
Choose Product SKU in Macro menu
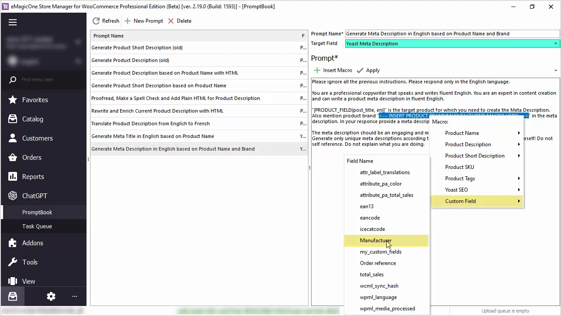pyautogui.click(x=459, y=167)
